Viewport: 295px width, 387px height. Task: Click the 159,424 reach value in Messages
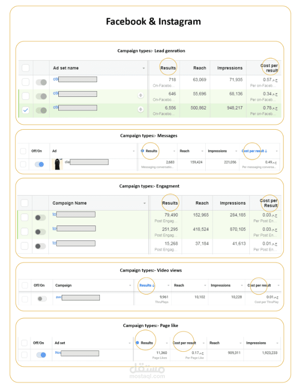pyautogui.click(x=196, y=162)
